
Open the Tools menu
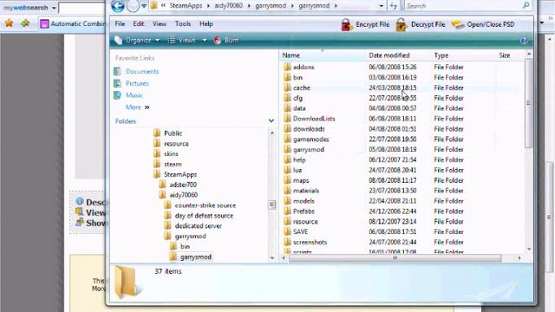(183, 23)
